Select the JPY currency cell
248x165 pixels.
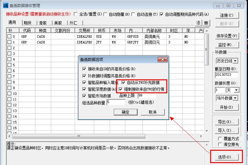coord(102,42)
